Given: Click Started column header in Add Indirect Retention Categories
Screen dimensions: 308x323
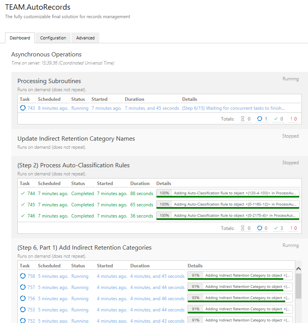Looking at the screenshot, I should click(105, 265).
